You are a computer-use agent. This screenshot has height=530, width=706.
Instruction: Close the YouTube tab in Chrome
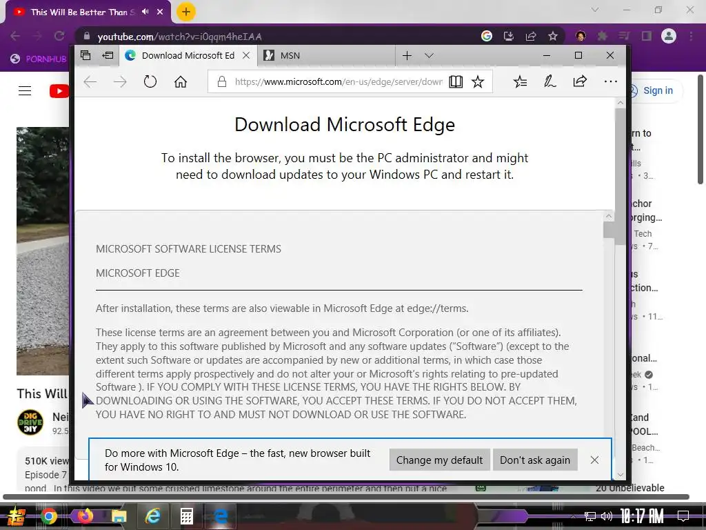160,12
